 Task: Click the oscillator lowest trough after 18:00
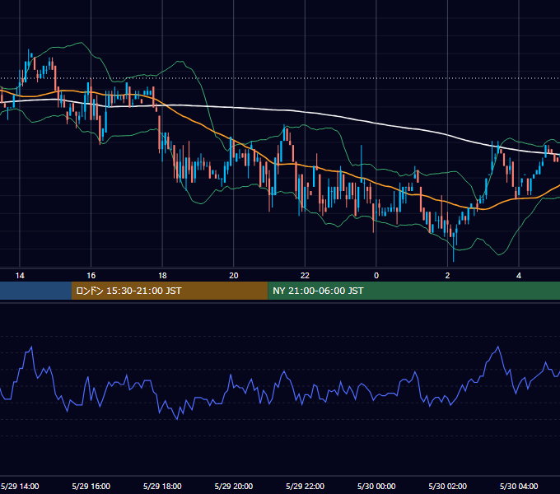[x=177, y=418]
